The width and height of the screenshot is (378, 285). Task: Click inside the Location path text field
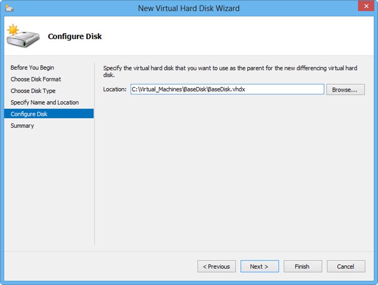point(226,89)
